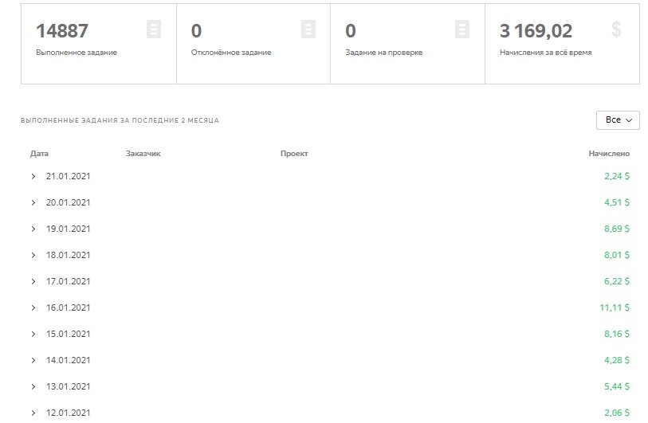
Task: Expand the 16.01.2021 row chevron
Action: tap(33, 307)
